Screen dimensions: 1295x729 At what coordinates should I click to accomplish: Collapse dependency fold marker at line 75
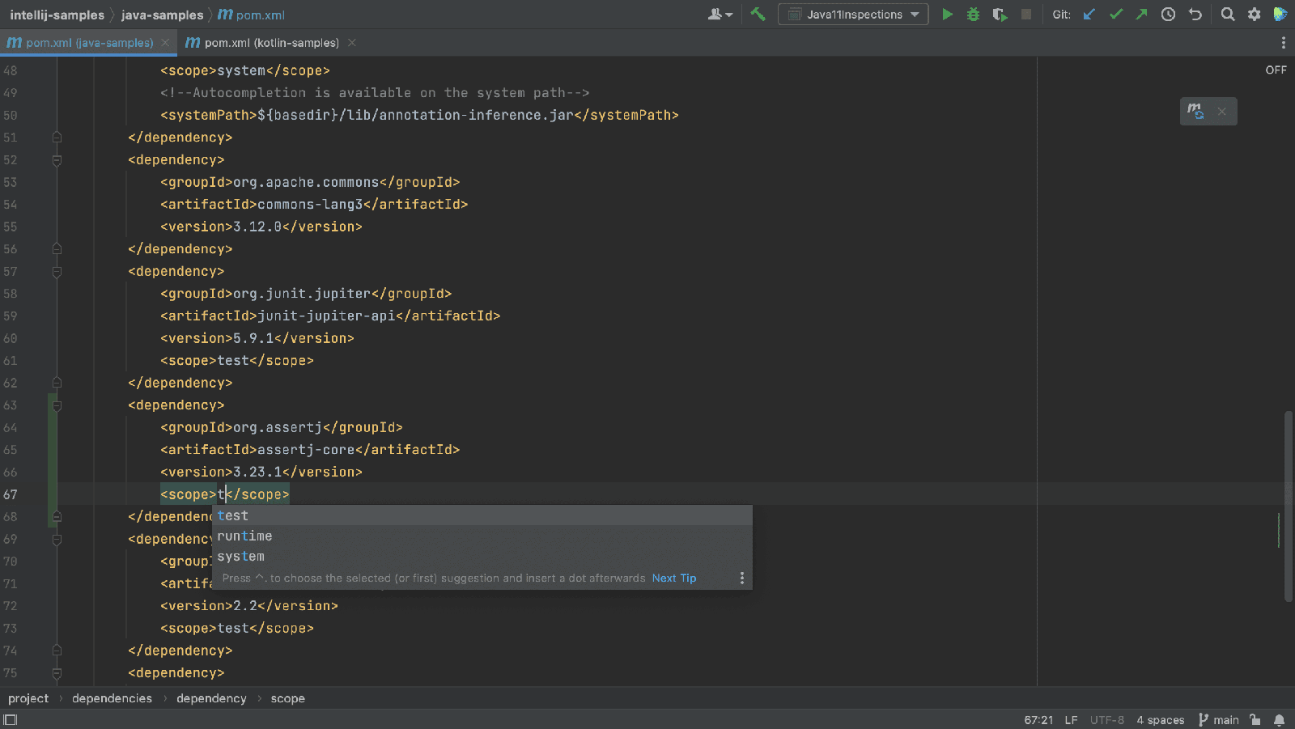tap(57, 673)
